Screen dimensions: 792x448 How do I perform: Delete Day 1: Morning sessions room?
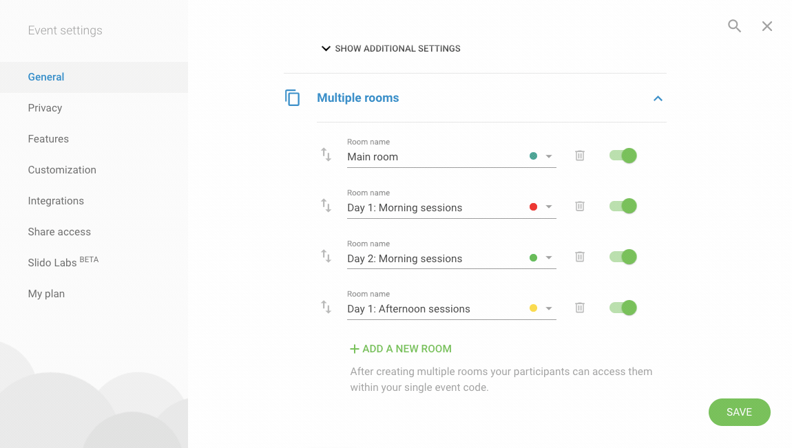pyautogui.click(x=580, y=206)
